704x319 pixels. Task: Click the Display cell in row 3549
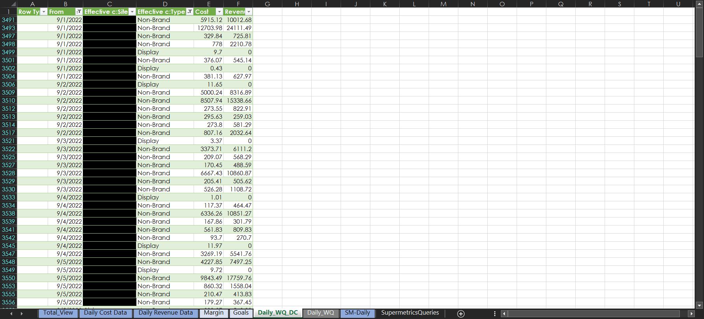coord(165,270)
